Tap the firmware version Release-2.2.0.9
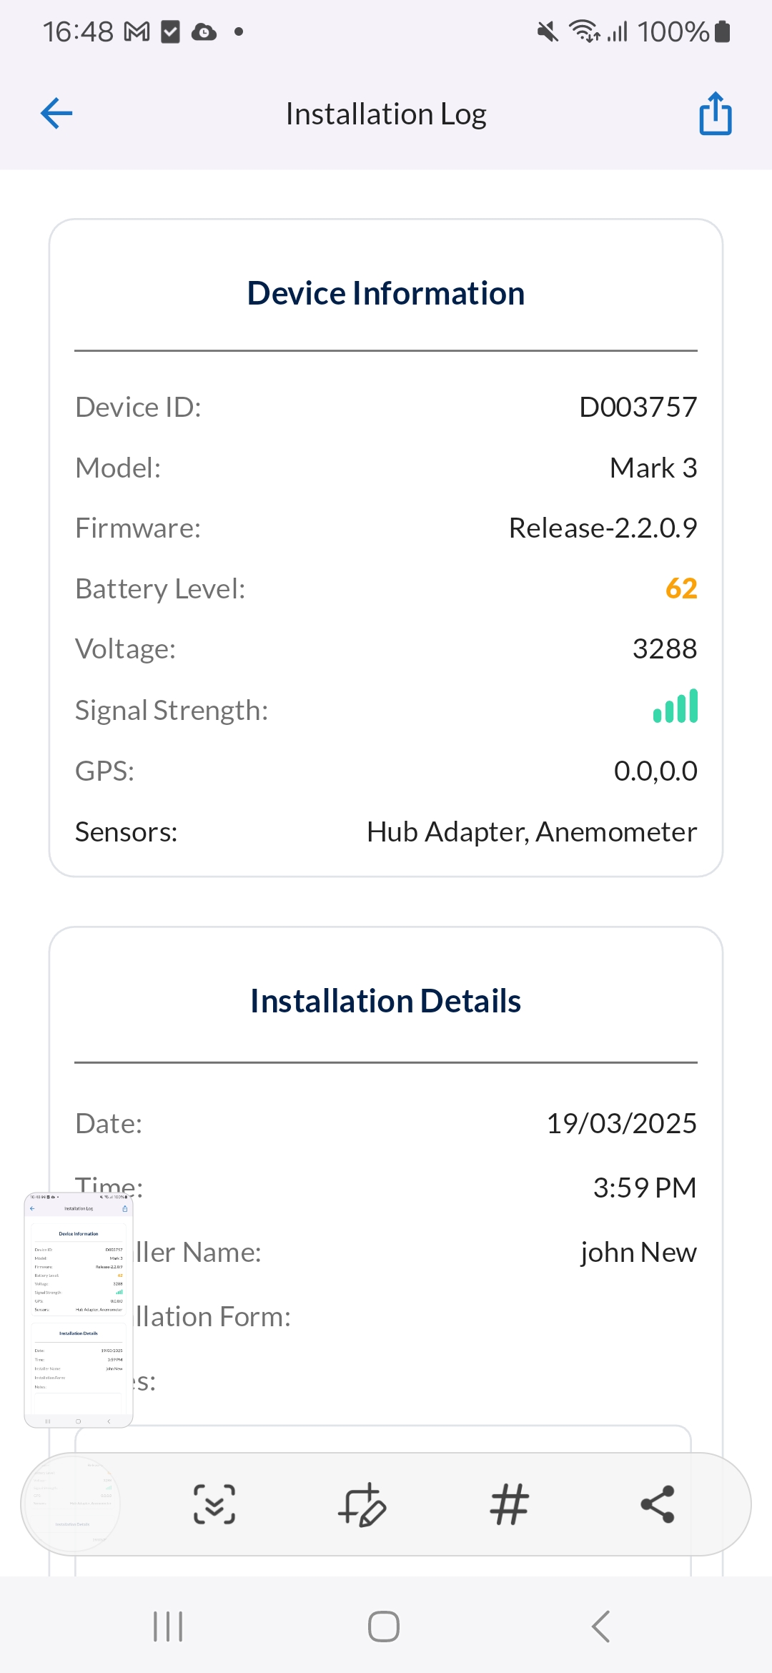This screenshot has width=772, height=1673. click(x=603, y=528)
